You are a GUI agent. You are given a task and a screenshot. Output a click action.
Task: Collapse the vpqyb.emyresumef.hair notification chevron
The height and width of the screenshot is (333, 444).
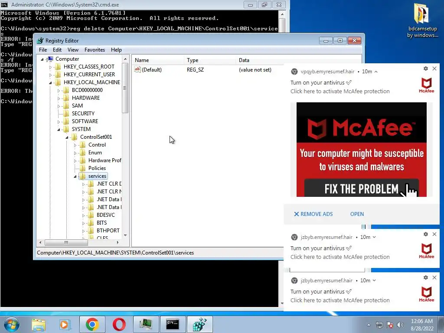[x=376, y=72]
